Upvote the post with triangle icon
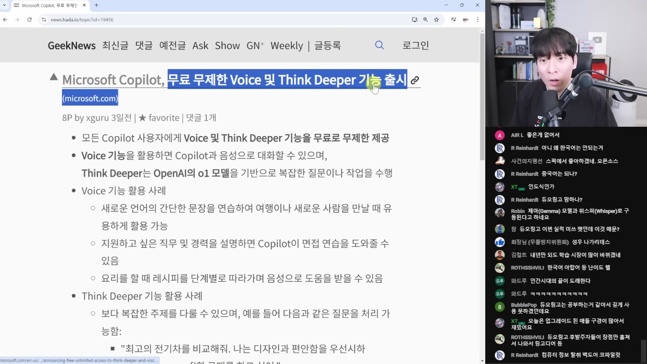The width and height of the screenshot is (647, 364). tap(53, 77)
